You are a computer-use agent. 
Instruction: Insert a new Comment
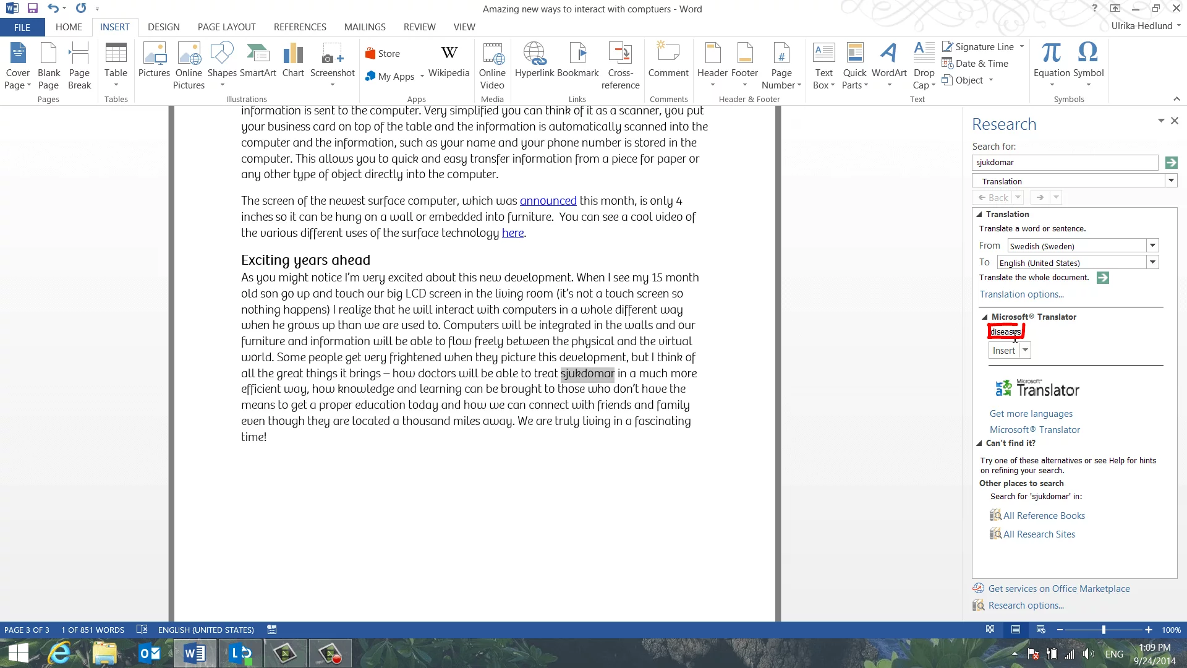668,62
